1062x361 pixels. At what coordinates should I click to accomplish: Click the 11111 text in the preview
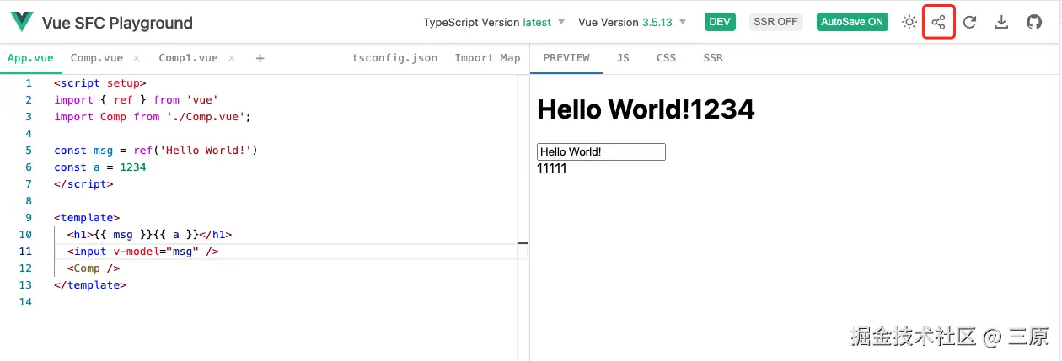point(552,169)
